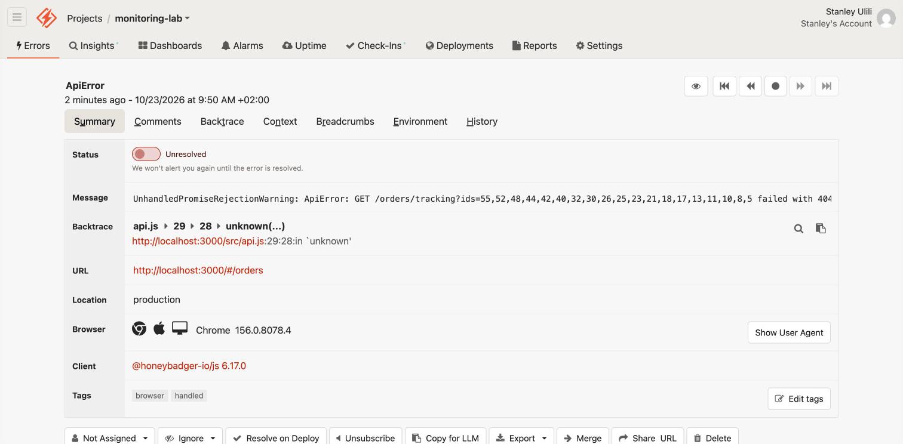Click the current occurrence dot button
Viewport: 903px width, 444px height.
click(775, 86)
